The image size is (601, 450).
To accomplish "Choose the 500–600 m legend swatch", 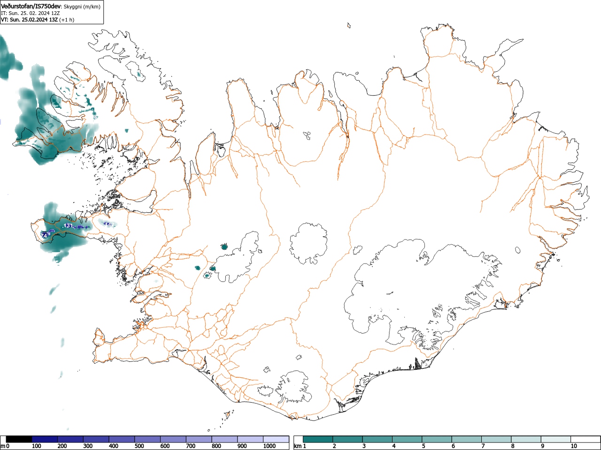I will point(147,439).
